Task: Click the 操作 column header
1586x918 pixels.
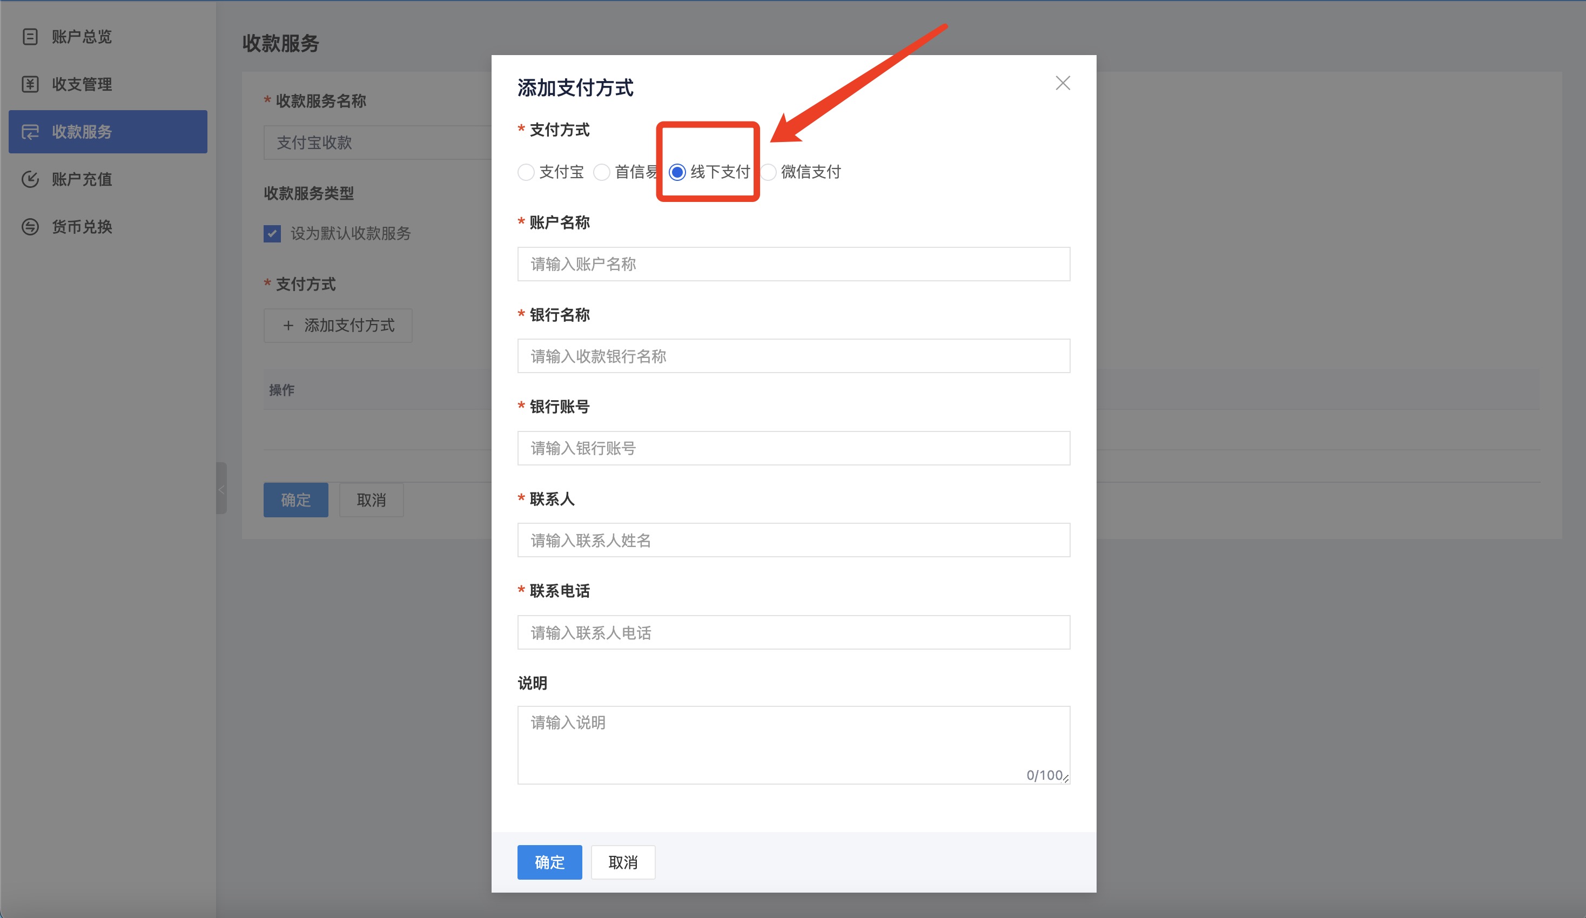Action: tap(281, 390)
